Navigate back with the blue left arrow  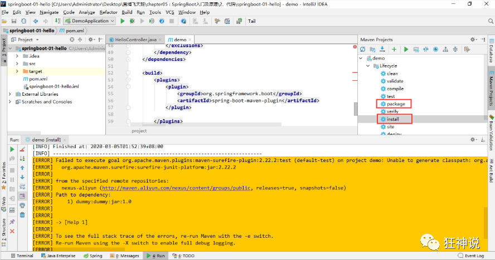click(x=36, y=21)
